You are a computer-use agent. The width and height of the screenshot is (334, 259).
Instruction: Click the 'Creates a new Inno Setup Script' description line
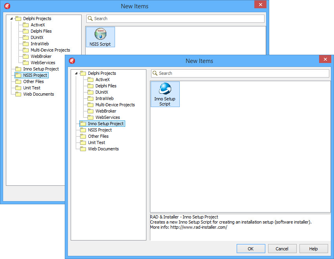[231, 222]
